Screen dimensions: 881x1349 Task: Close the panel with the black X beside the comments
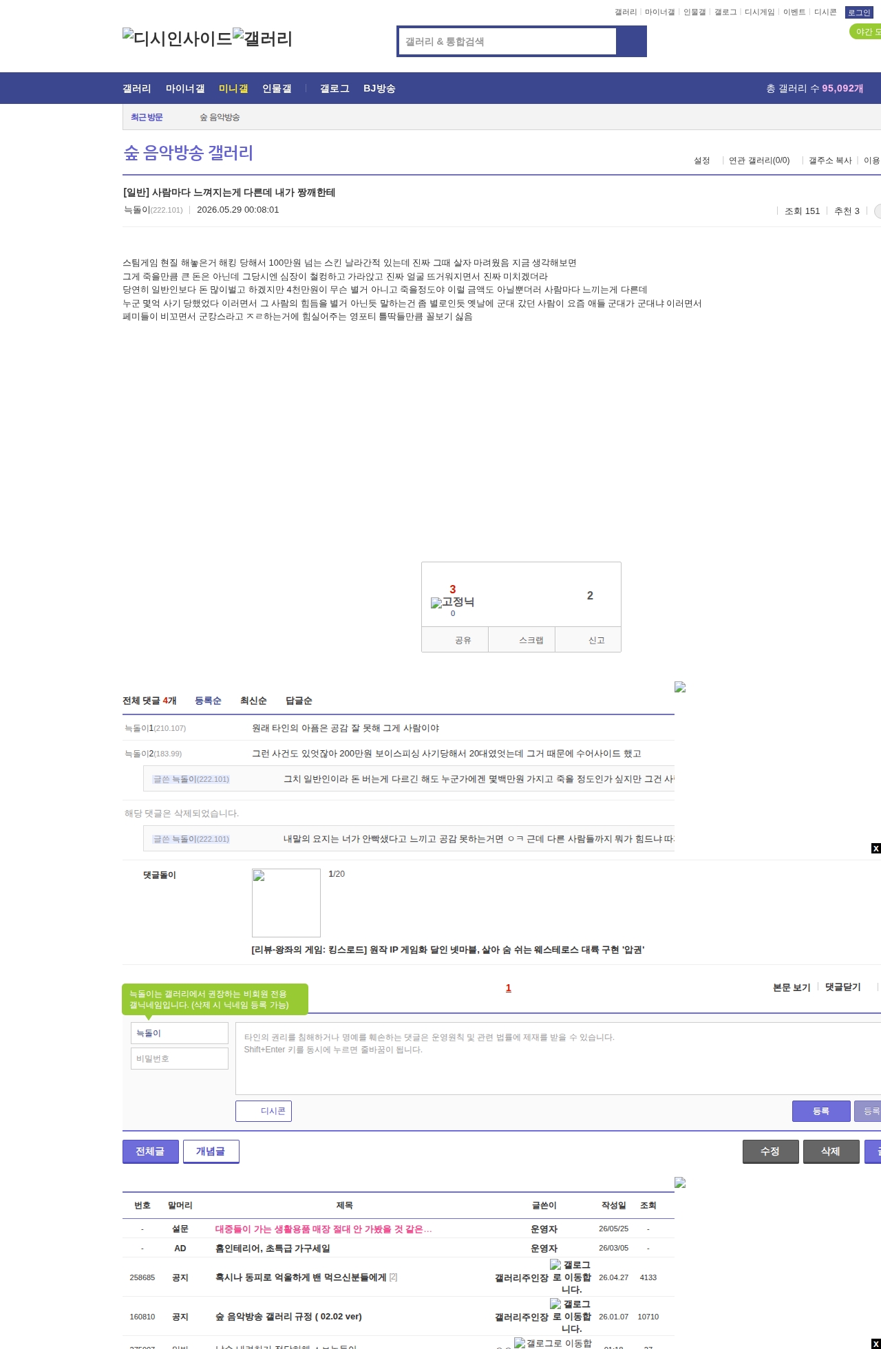tap(875, 848)
